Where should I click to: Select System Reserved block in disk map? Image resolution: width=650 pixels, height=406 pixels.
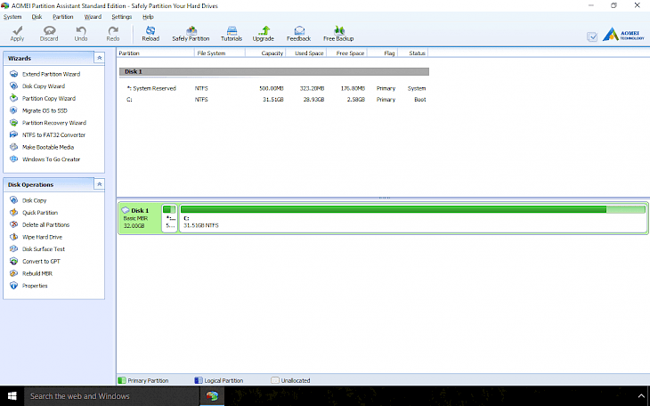169,218
